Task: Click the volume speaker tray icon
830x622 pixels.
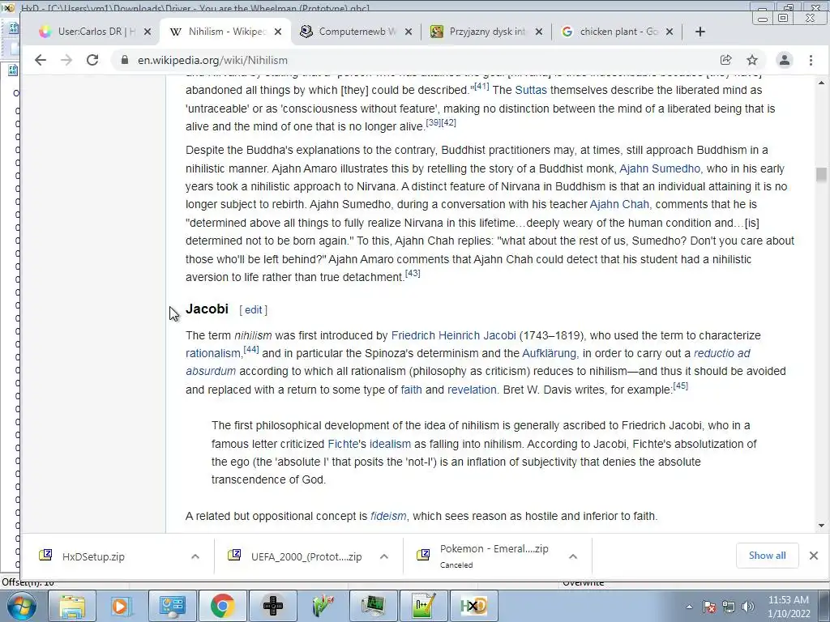Action: click(748, 607)
